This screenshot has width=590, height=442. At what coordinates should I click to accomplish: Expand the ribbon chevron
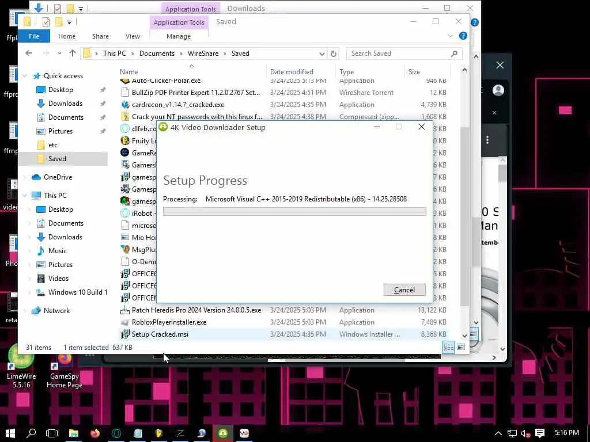click(451, 36)
